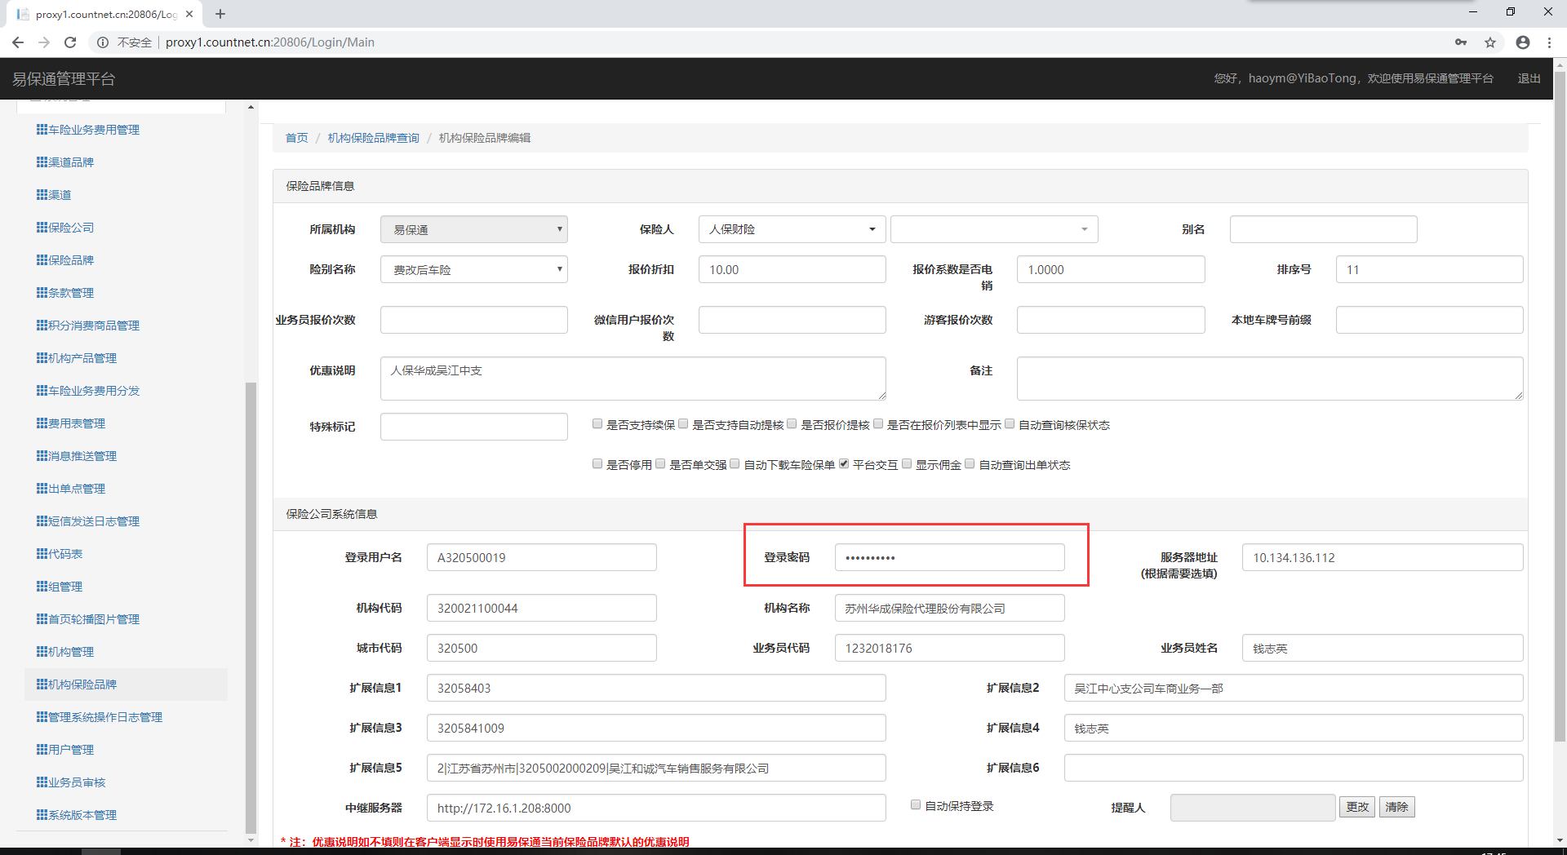Go to 机构保险品牌查询 breadcrumb link
The image size is (1567, 855).
click(x=373, y=138)
